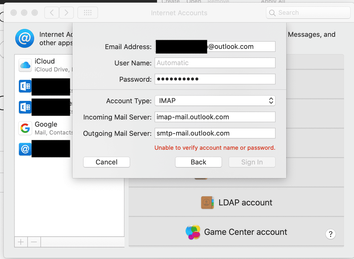Viewport: 354px width, 259px height.
Task: Navigate back with the left arrow
Action: [x=51, y=12]
